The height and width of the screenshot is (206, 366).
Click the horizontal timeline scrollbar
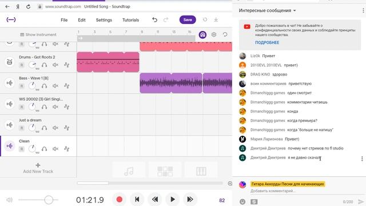click(x=93, y=183)
